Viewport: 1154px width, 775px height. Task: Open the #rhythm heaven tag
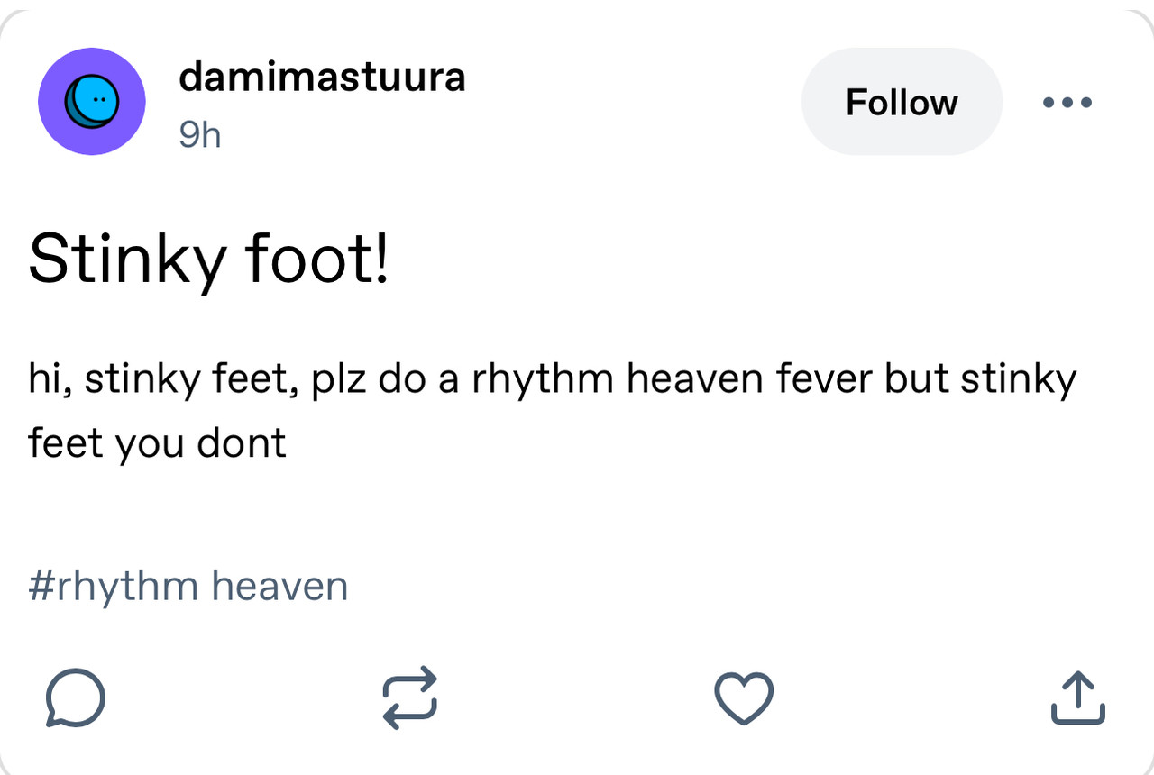tap(188, 586)
